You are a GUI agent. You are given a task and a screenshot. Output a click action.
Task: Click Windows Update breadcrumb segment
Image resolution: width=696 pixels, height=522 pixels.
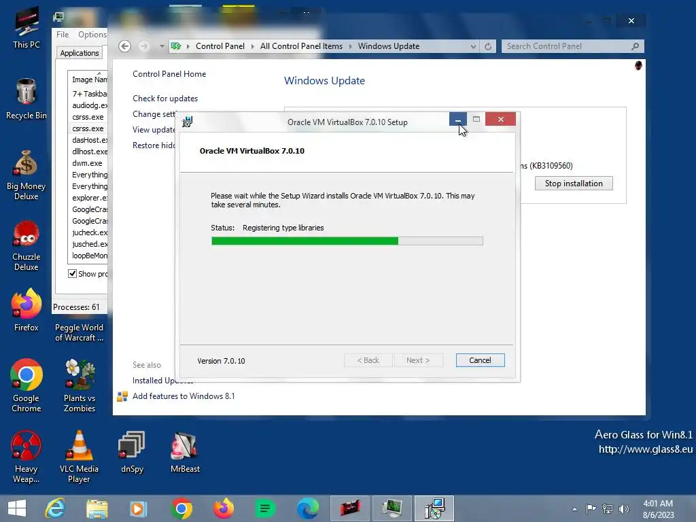[x=388, y=46]
